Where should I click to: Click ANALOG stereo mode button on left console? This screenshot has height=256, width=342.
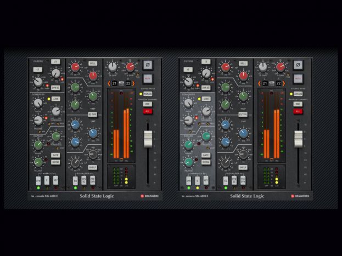pyautogui.click(x=148, y=94)
